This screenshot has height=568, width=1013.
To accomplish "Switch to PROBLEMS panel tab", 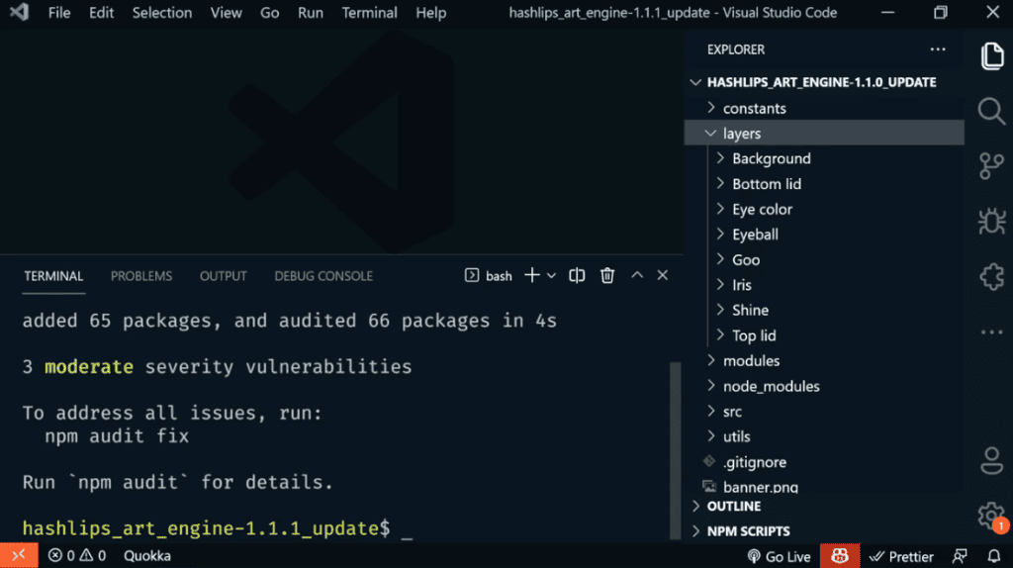I will (x=141, y=276).
